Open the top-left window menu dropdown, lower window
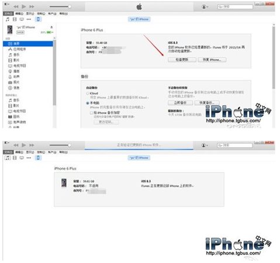This screenshot has height=263, width=280. pos(7,143)
